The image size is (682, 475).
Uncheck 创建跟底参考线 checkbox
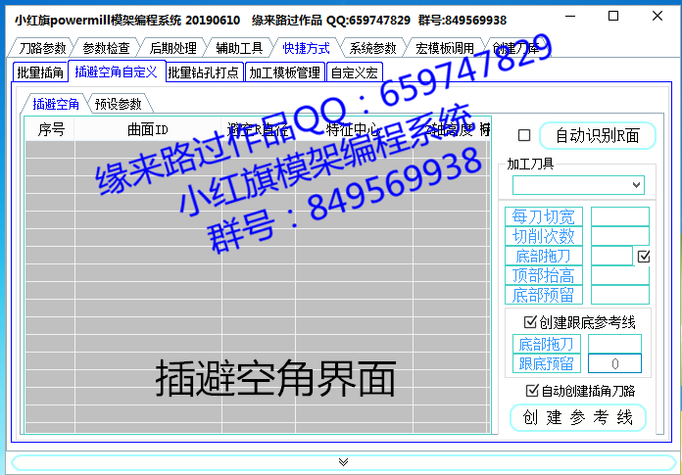[530, 322]
